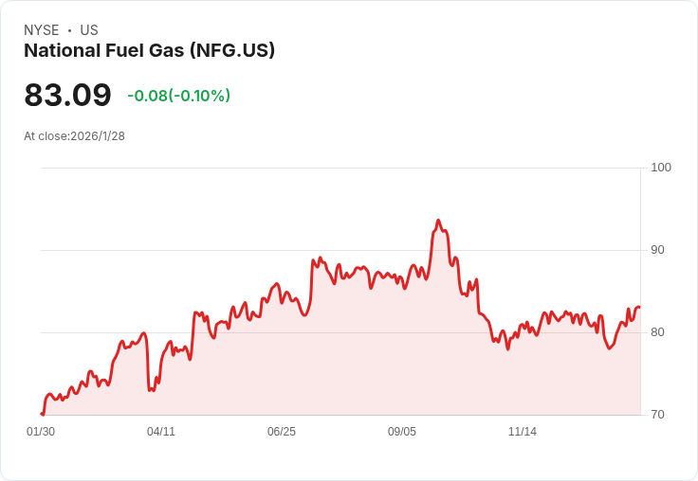Click the last point of the price line
Viewport: 698px width, 481px height.
point(639,307)
